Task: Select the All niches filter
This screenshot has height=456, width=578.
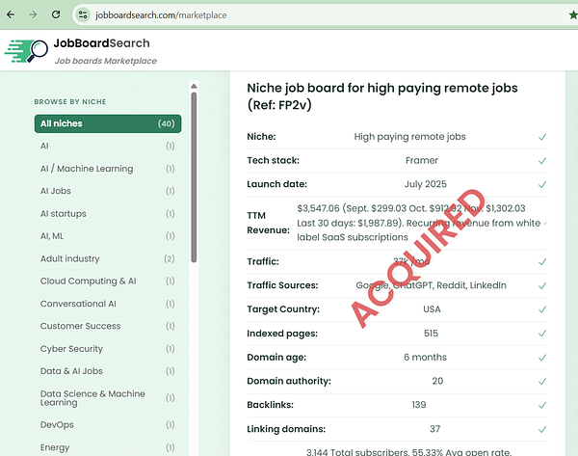Action: tap(108, 123)
